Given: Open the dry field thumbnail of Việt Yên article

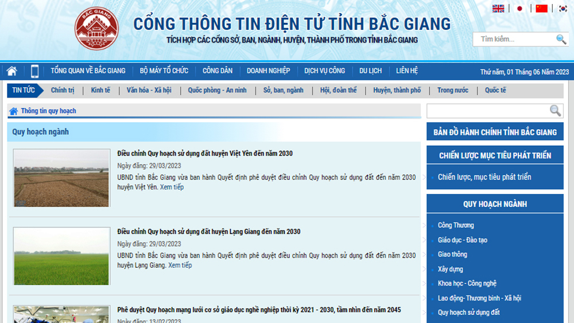Looking at the screenshot, I should (61, 178).
